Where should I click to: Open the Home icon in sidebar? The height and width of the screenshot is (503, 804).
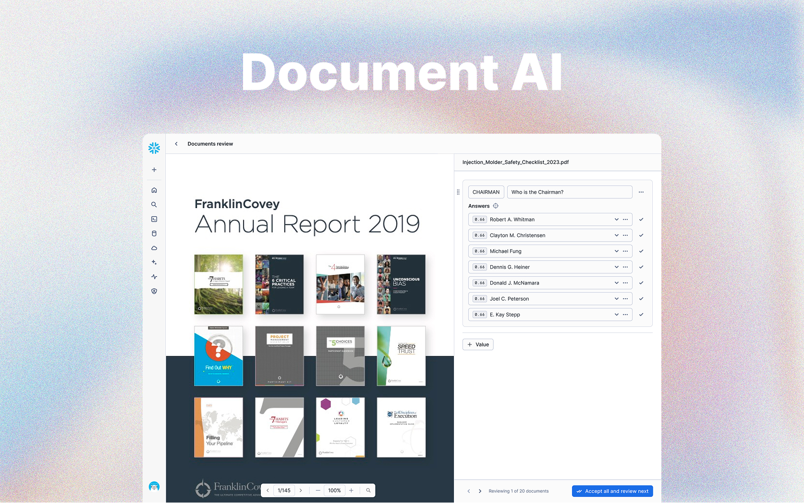[x=154, y=190]
